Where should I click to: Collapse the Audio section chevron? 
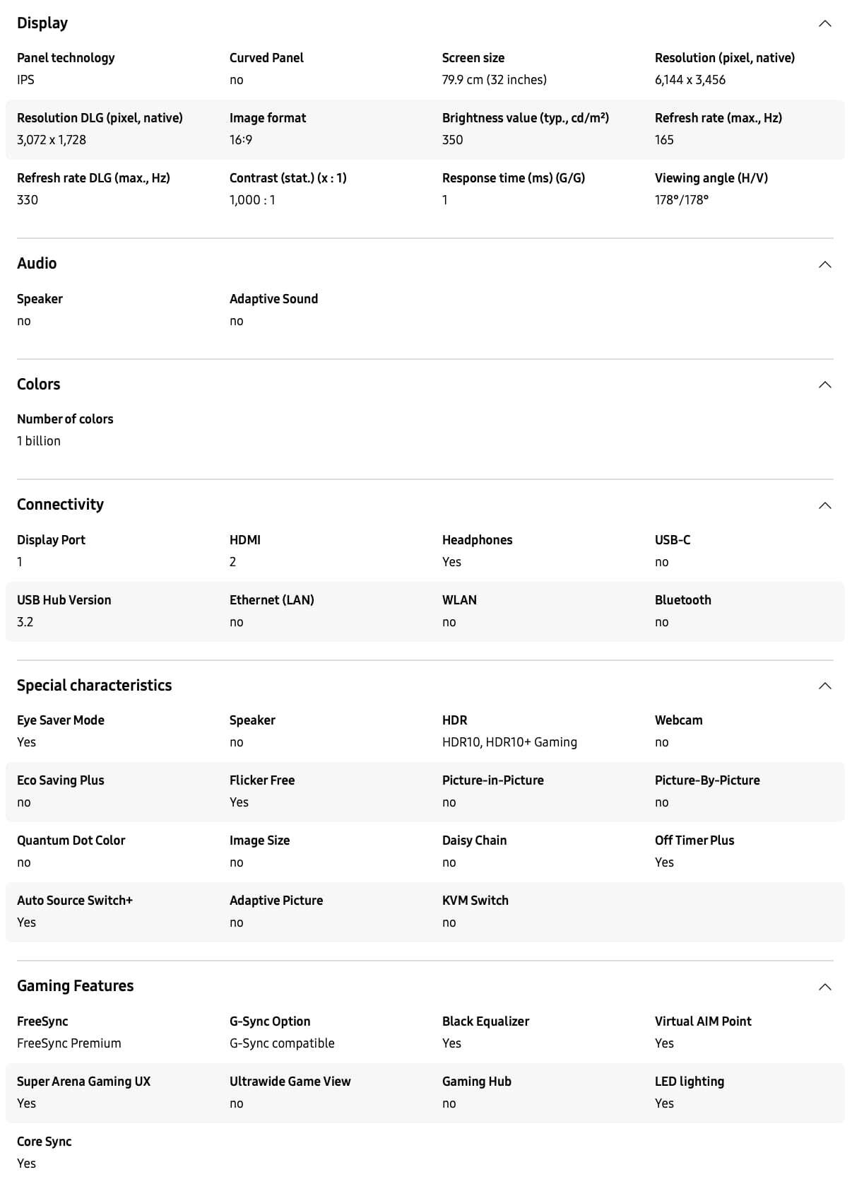pyautogui.click(x=824, y=264)
